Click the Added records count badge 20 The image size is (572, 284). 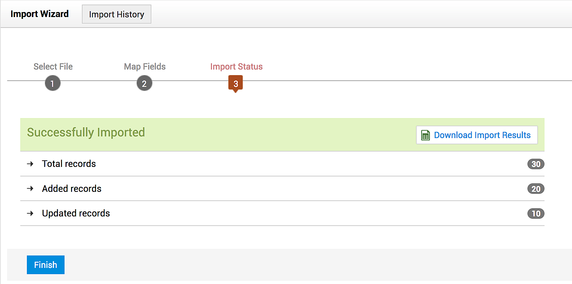click(x=536, y=189)
